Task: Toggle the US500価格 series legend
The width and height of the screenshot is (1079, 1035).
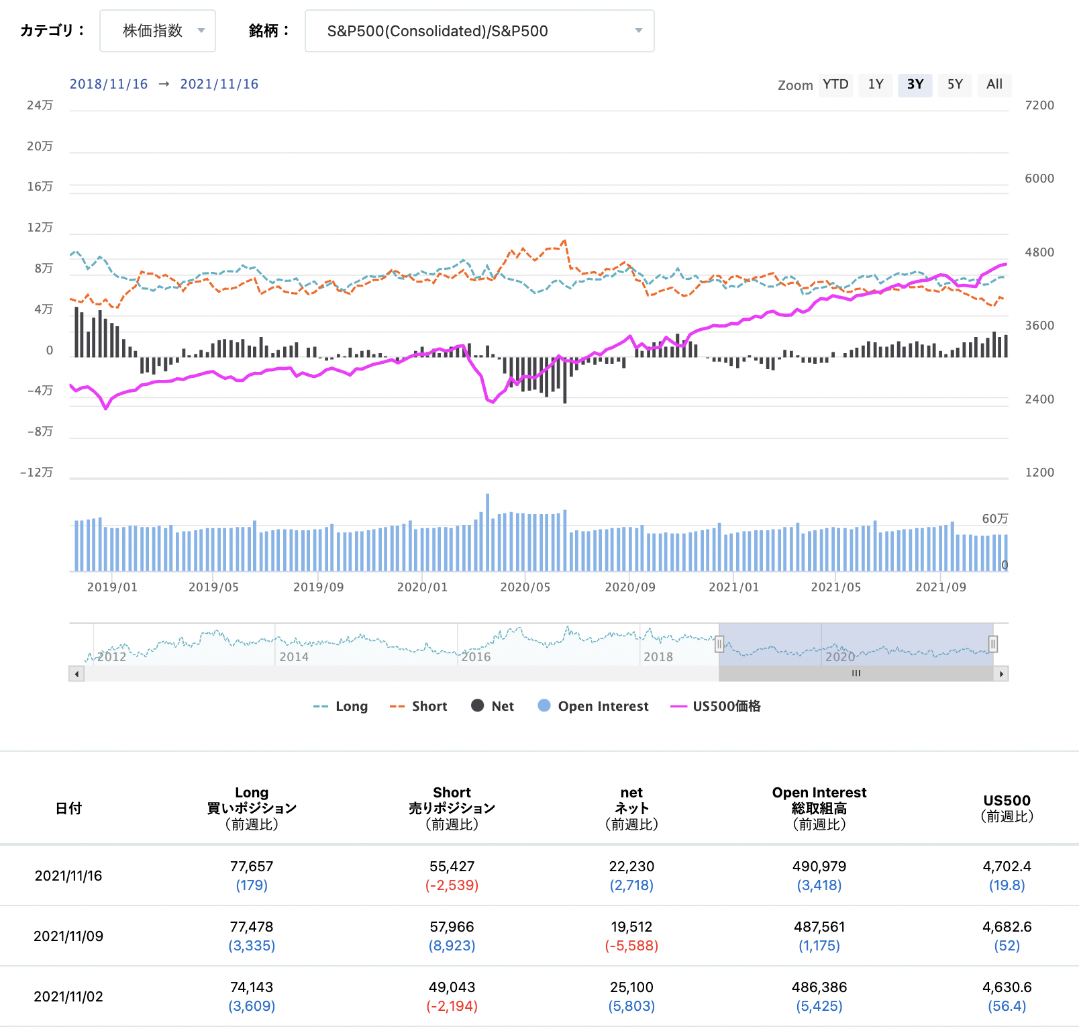Action: click(x=715, y=706)
